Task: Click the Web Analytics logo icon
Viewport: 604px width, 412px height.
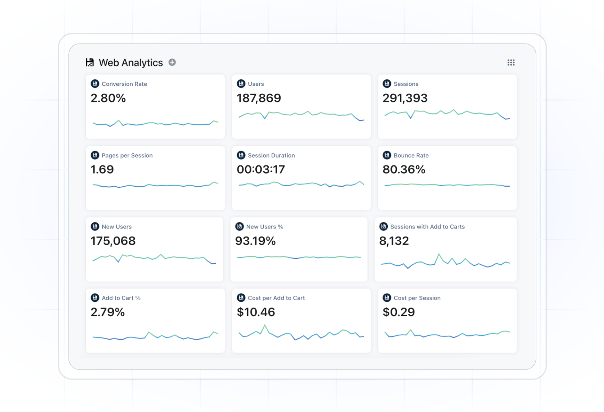Action: pyautogui.click(x=90, y=62)
